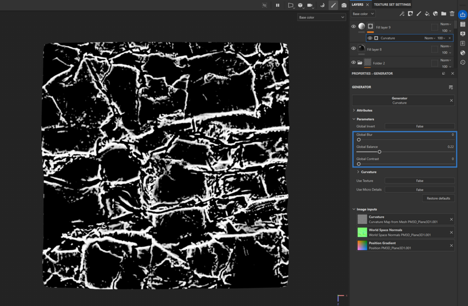
Task: Open the export textures icon in sidebar
Action: pyautogui.click(x=462, y=15)
